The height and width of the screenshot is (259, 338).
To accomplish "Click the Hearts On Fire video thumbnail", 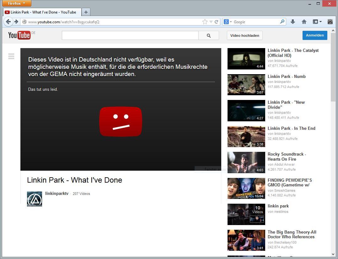I will click(246, 163).
